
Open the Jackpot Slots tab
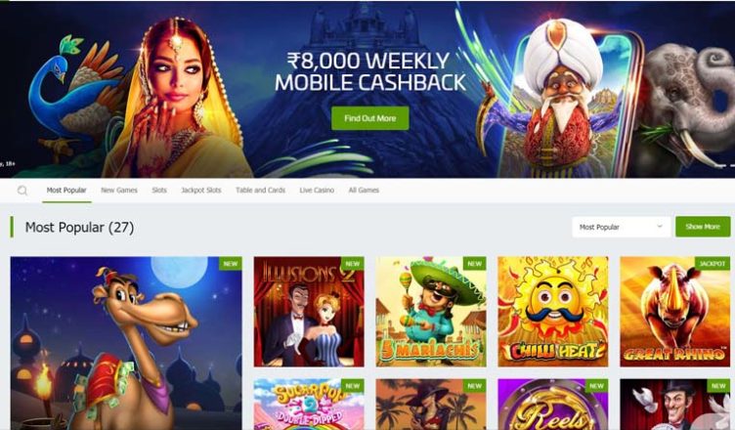(201, 190)
